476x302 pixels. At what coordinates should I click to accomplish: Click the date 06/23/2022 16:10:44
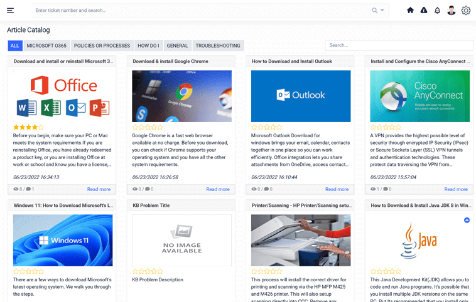(x=274, y=177)
